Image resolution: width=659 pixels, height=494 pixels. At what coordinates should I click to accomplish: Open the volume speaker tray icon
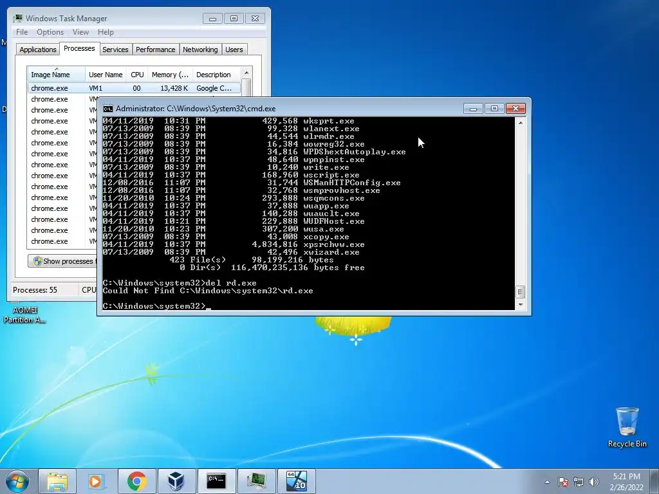click(594, 482)
